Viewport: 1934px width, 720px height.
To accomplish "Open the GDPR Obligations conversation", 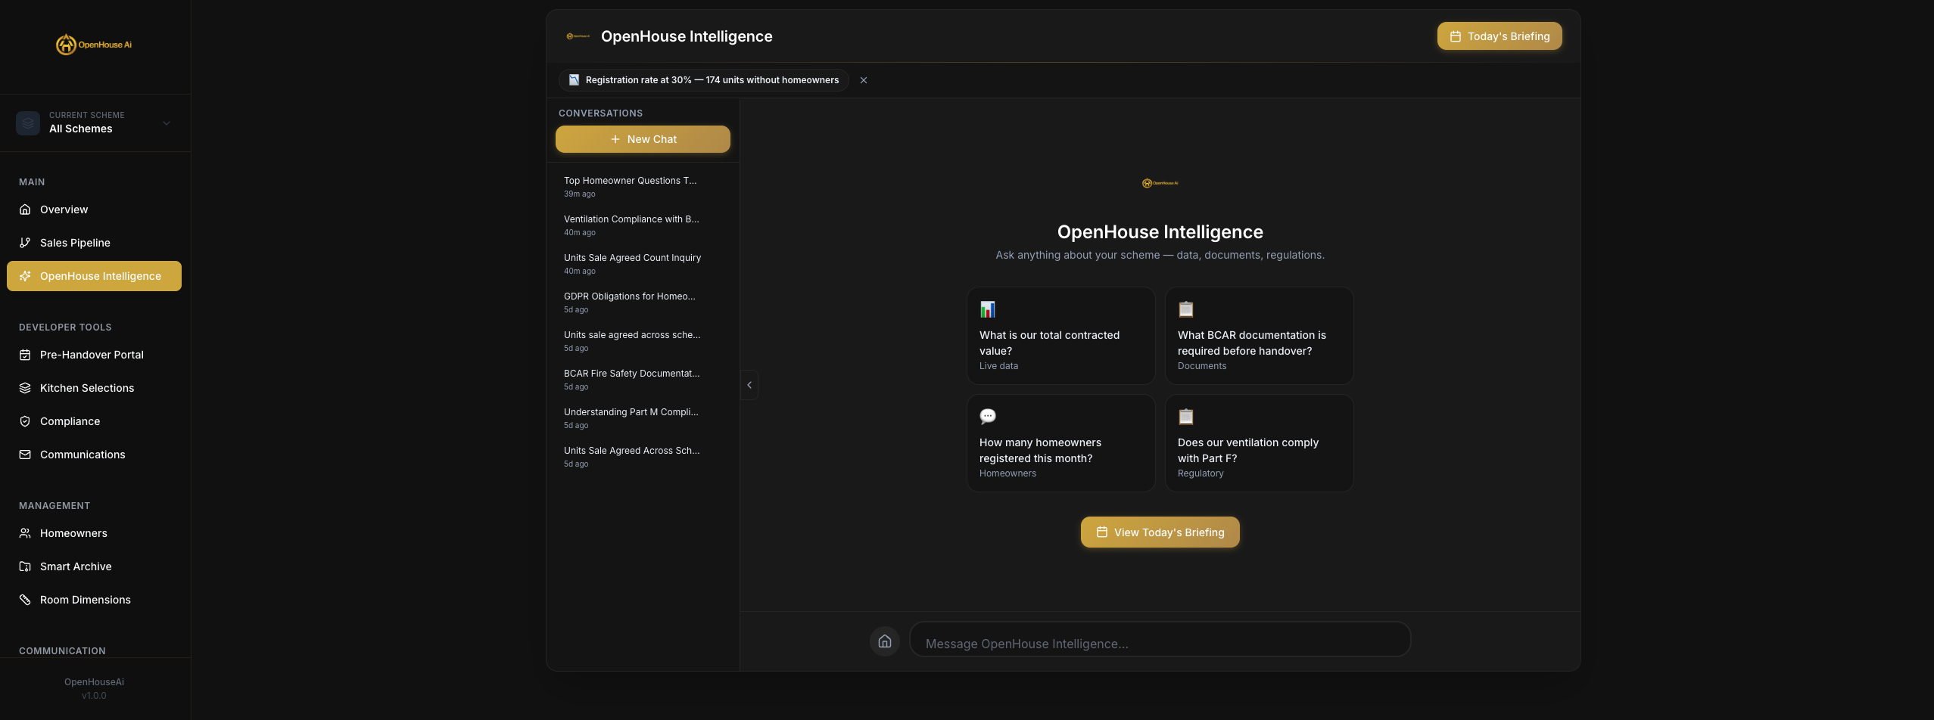I will coord(630,302).
